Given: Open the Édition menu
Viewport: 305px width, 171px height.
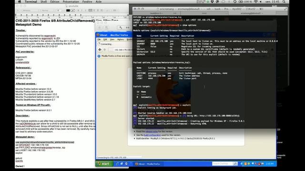Looking at the screenshot, I should click(x=55, y=2).
